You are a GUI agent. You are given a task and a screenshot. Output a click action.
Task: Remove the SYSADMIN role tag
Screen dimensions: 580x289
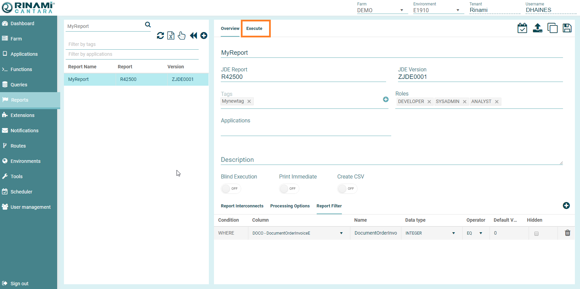point(465,102)
